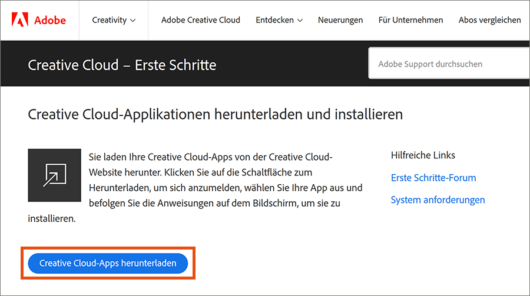Click the Creative Cloud – Erste Schritte title
Image resolution: width=530 pixels, height=296 pixels.
tap(122, 64)
